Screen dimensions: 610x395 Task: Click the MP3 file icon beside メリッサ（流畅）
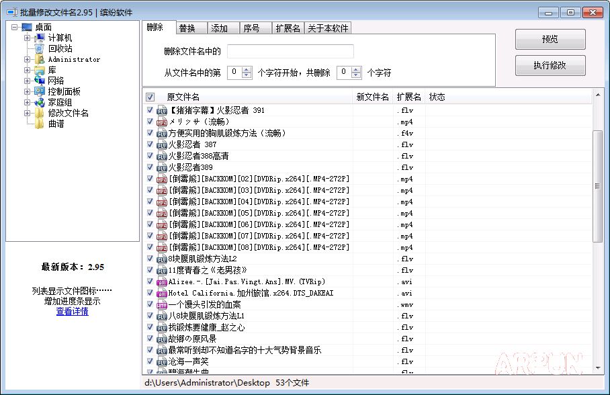(x=161, y=122)
